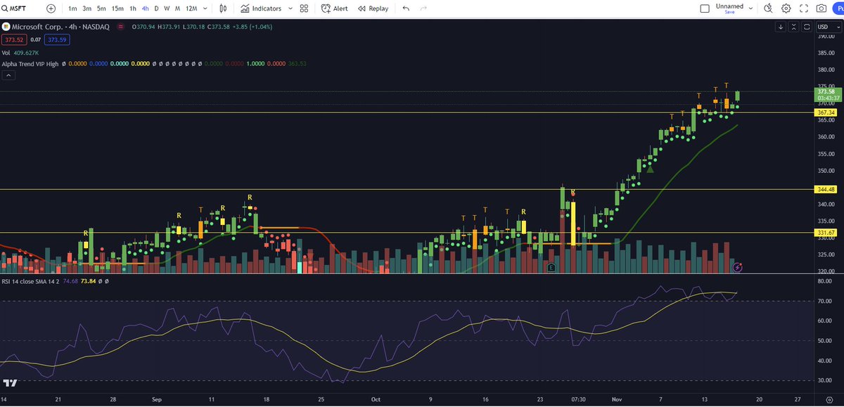
Task: Open indicator templates grid icon
Action: point(304,8)
